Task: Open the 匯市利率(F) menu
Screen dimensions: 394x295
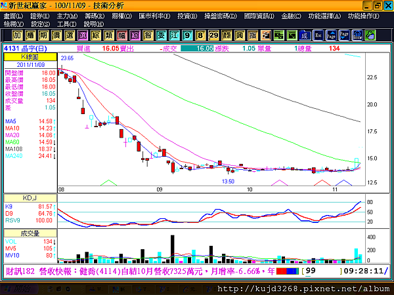Action: [154, 16]
